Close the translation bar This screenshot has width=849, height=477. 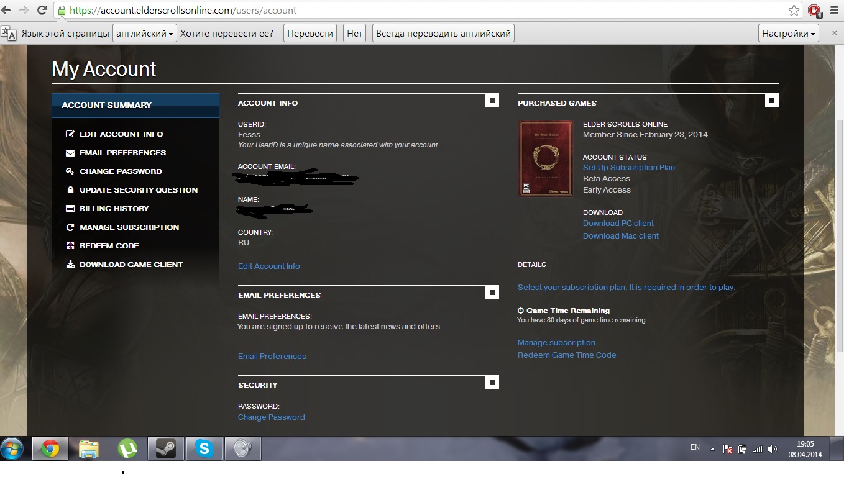click(835, 33)
